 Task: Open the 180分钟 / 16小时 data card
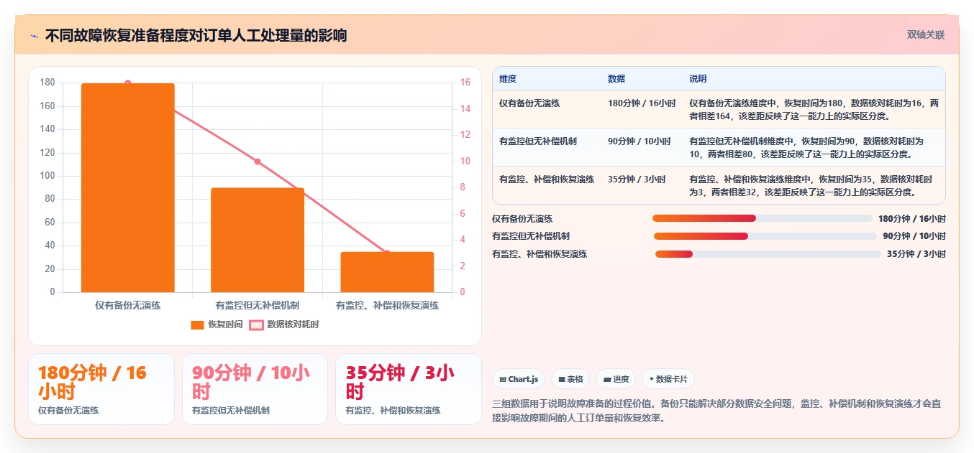tap(101, 389)
